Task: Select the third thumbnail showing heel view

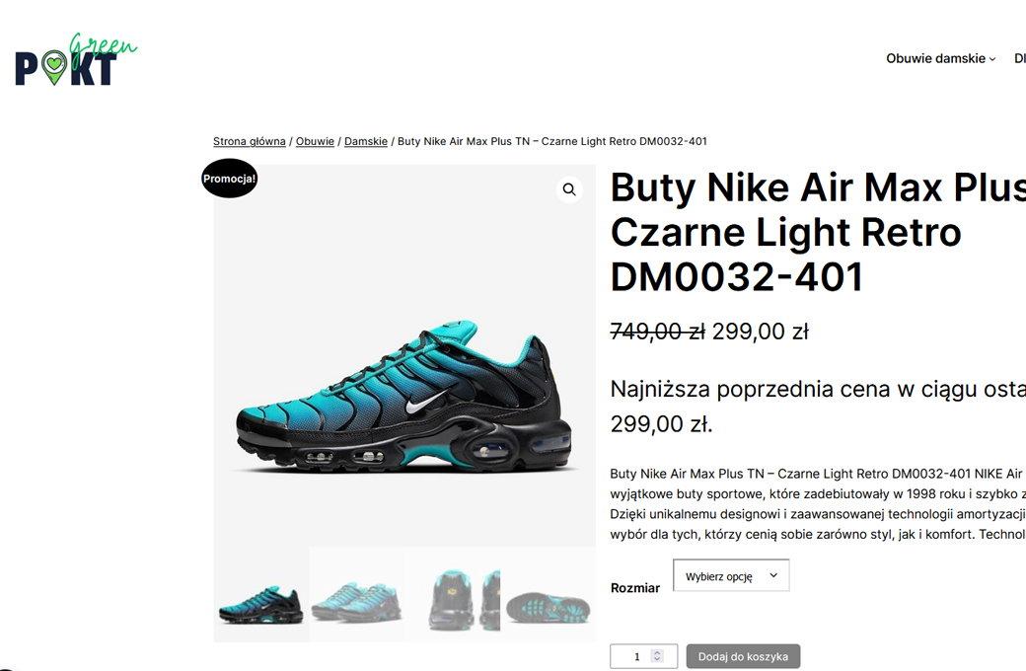Action: 452,594
